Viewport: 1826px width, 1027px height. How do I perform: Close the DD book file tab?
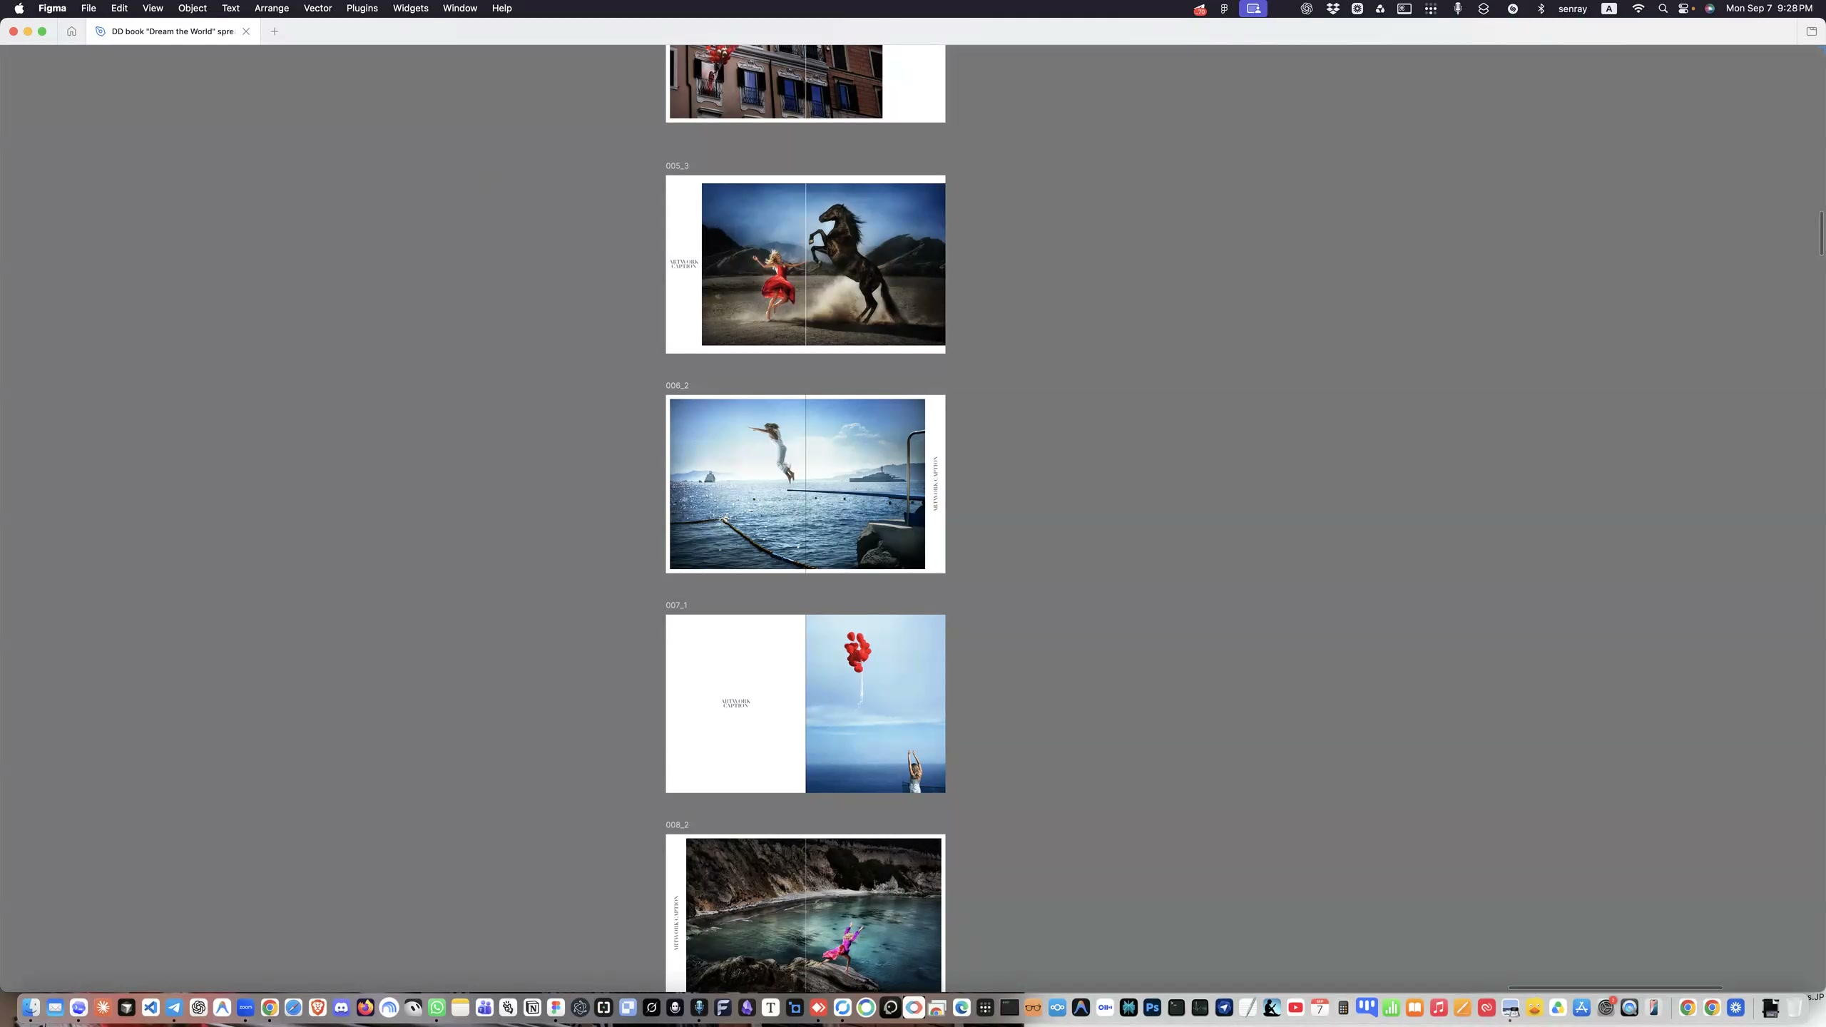pyautogui.click(x=246, y=31)
